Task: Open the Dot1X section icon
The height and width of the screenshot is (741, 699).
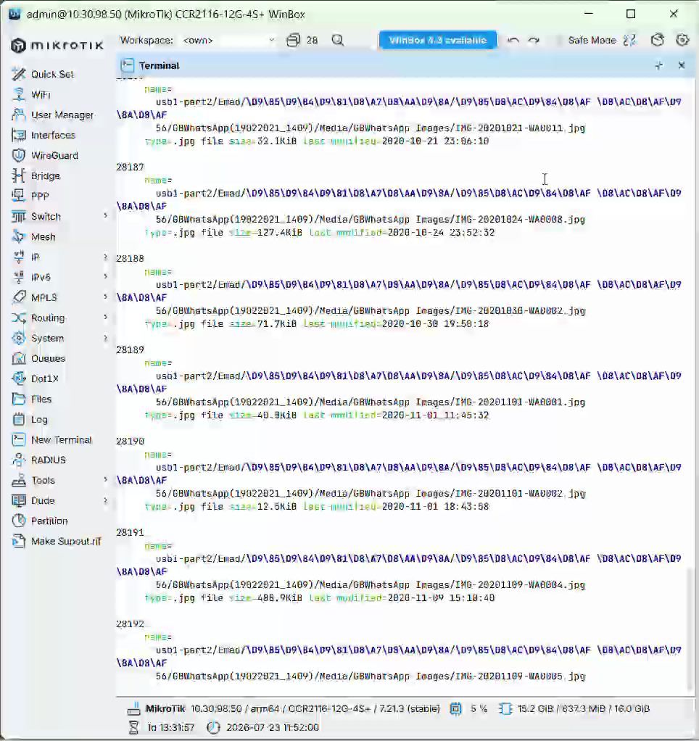Action: click(18, 378)
